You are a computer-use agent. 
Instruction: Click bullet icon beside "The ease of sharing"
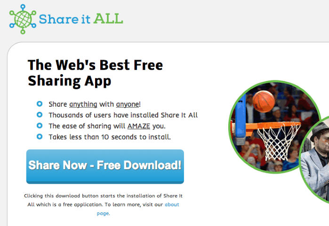40,125
